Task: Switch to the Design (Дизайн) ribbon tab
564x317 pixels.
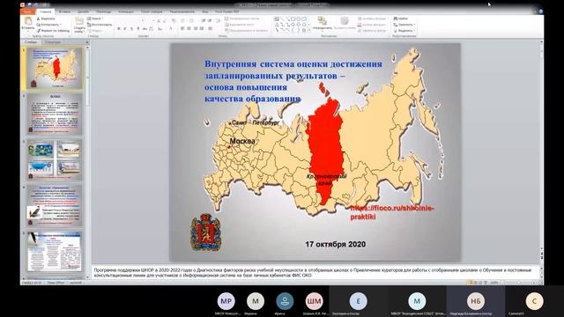Action: click(83, 11)
